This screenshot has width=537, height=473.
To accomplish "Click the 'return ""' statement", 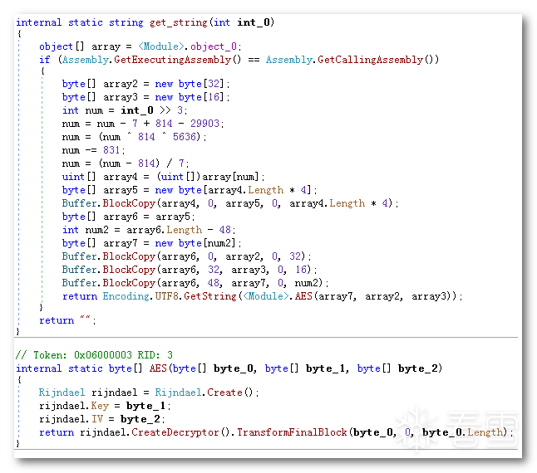I will (67, 320).
